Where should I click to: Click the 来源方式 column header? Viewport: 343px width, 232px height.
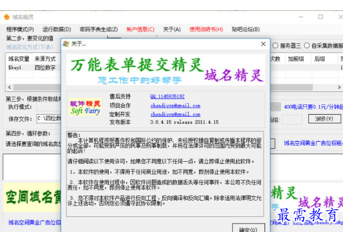[45, 59]
